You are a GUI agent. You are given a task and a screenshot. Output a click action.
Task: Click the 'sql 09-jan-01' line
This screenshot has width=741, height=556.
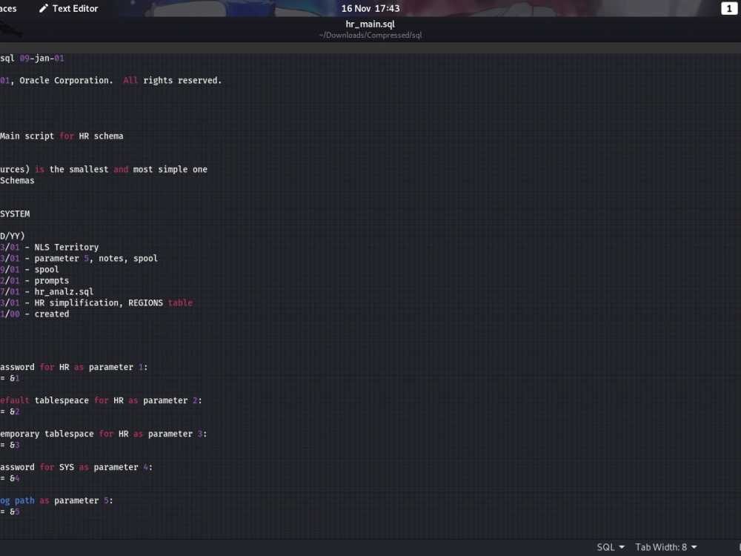(32, 58)
